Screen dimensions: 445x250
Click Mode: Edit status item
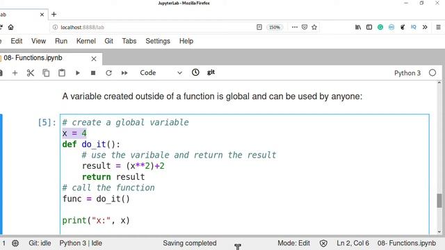(293, 243)
